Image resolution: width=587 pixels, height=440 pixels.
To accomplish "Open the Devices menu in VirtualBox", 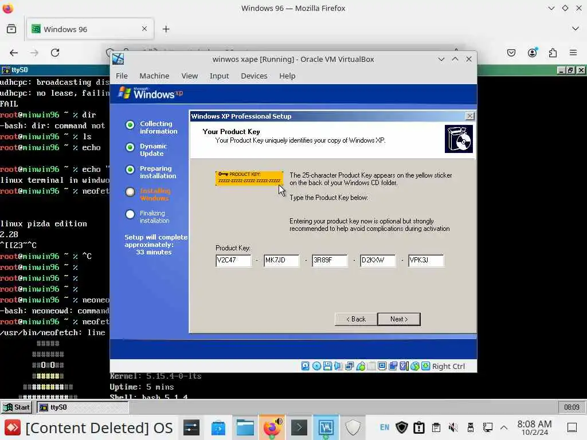I will click(254, 76).
